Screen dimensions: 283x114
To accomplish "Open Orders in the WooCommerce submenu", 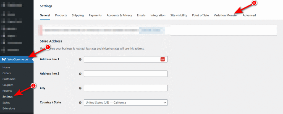I will [x=7, y=73].
